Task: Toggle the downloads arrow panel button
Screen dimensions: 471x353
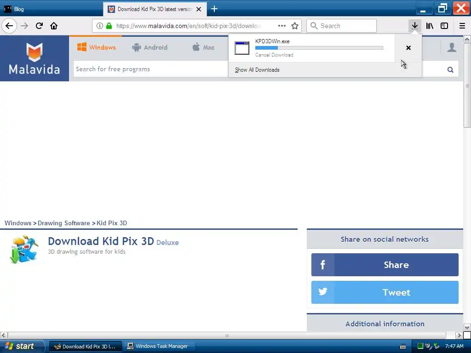Action: coord(415,26)
